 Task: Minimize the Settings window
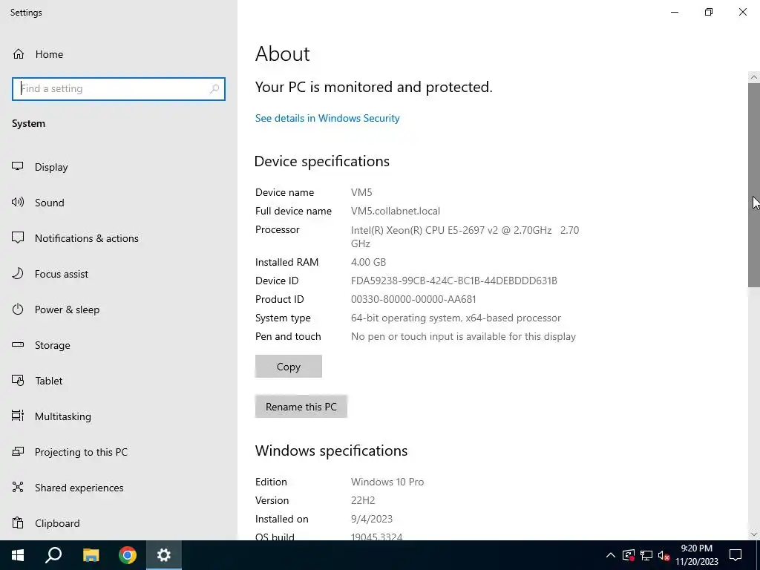(675, 12)
